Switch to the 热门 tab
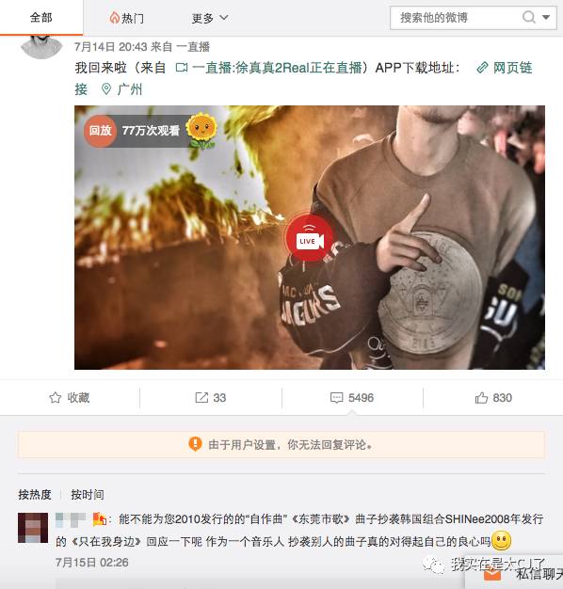 (127, 18)
